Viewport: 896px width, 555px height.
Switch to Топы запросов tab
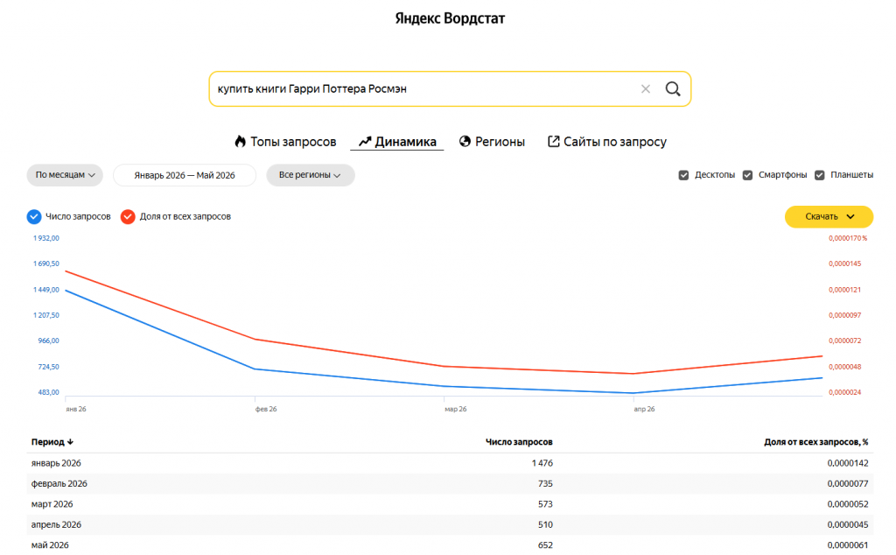pyautogui.click(x=285, y=141)
